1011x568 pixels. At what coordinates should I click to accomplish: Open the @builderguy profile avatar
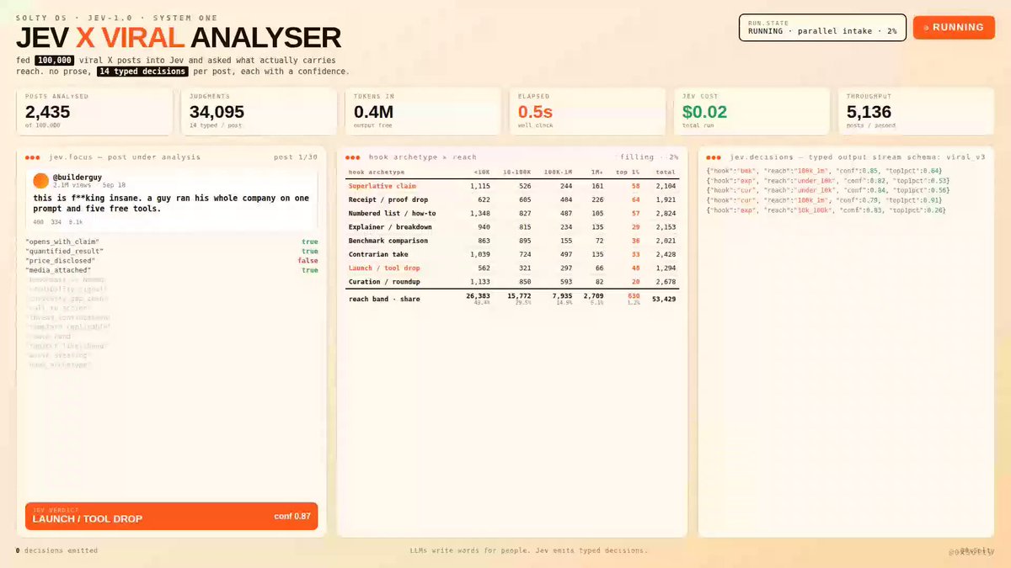click(40, 181)
